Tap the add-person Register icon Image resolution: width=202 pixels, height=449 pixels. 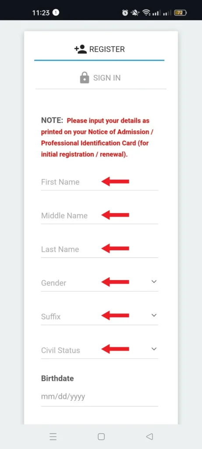click(80, 49)
